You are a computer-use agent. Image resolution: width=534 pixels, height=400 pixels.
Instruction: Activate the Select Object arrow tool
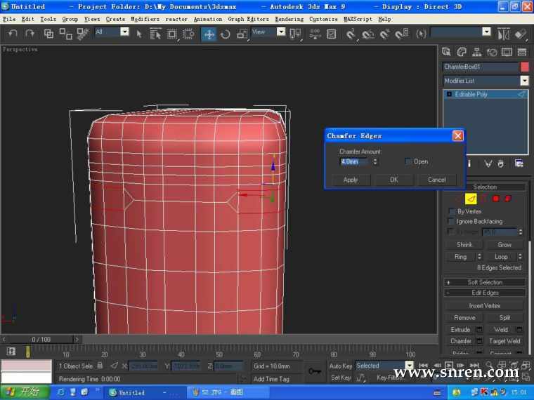[139, 34]
